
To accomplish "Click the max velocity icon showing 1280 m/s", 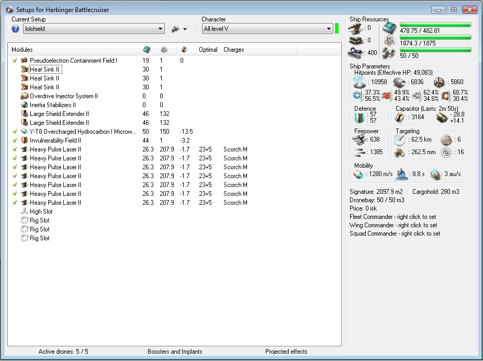I will click(x=358, y=174).
